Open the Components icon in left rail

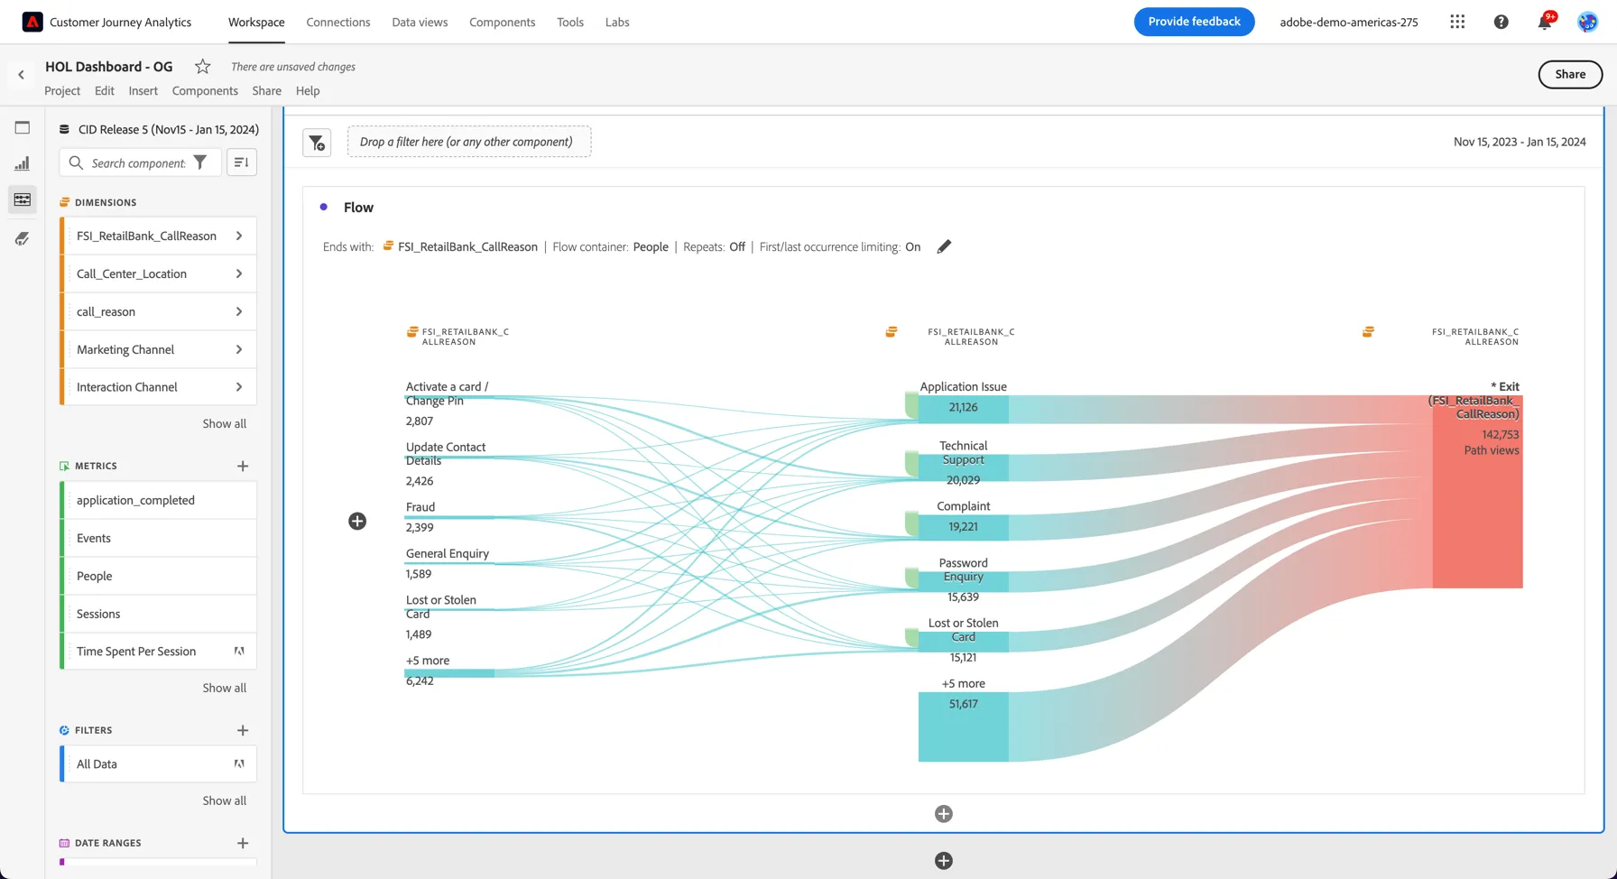23,199
